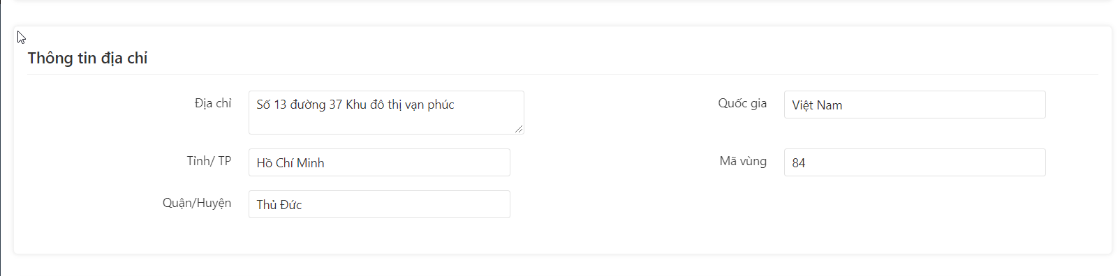This screenshot has width=1120, height=276.
Task: Focus the Mã vùng input showing 84
Action: (915, 162)
